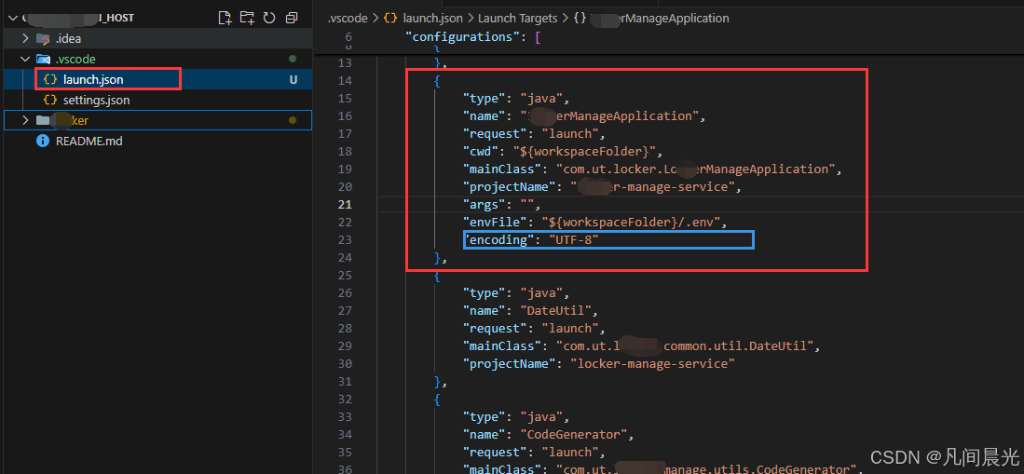Click the "name": "CodeGenerator" text

(x=549, y=434)
